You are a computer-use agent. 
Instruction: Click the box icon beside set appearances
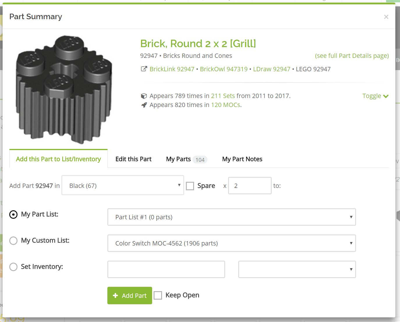(x=144, y=96)
